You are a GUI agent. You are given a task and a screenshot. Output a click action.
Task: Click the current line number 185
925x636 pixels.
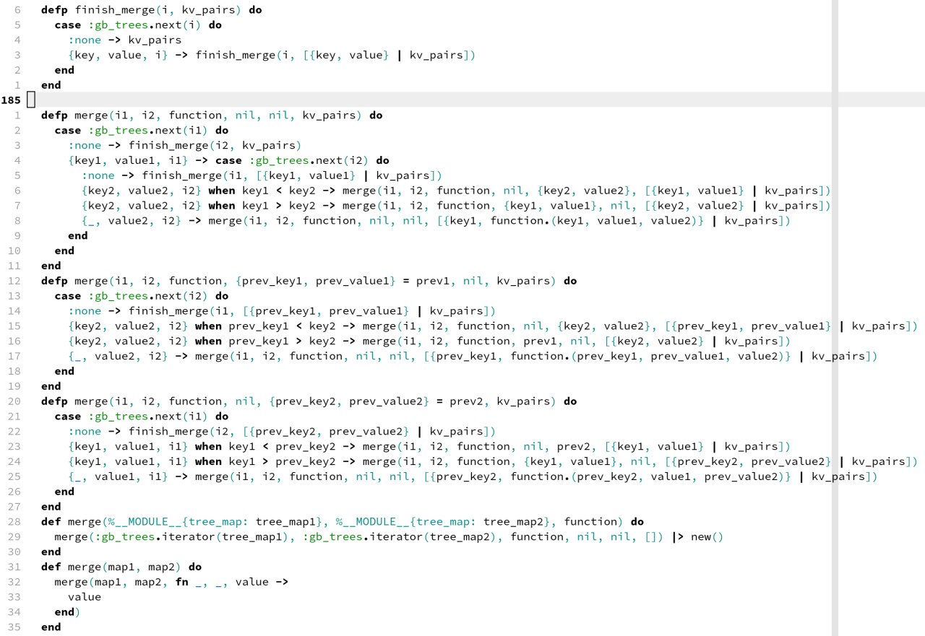11,100
